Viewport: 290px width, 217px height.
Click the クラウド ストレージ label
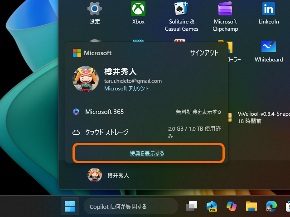click(x=107, y=132)
